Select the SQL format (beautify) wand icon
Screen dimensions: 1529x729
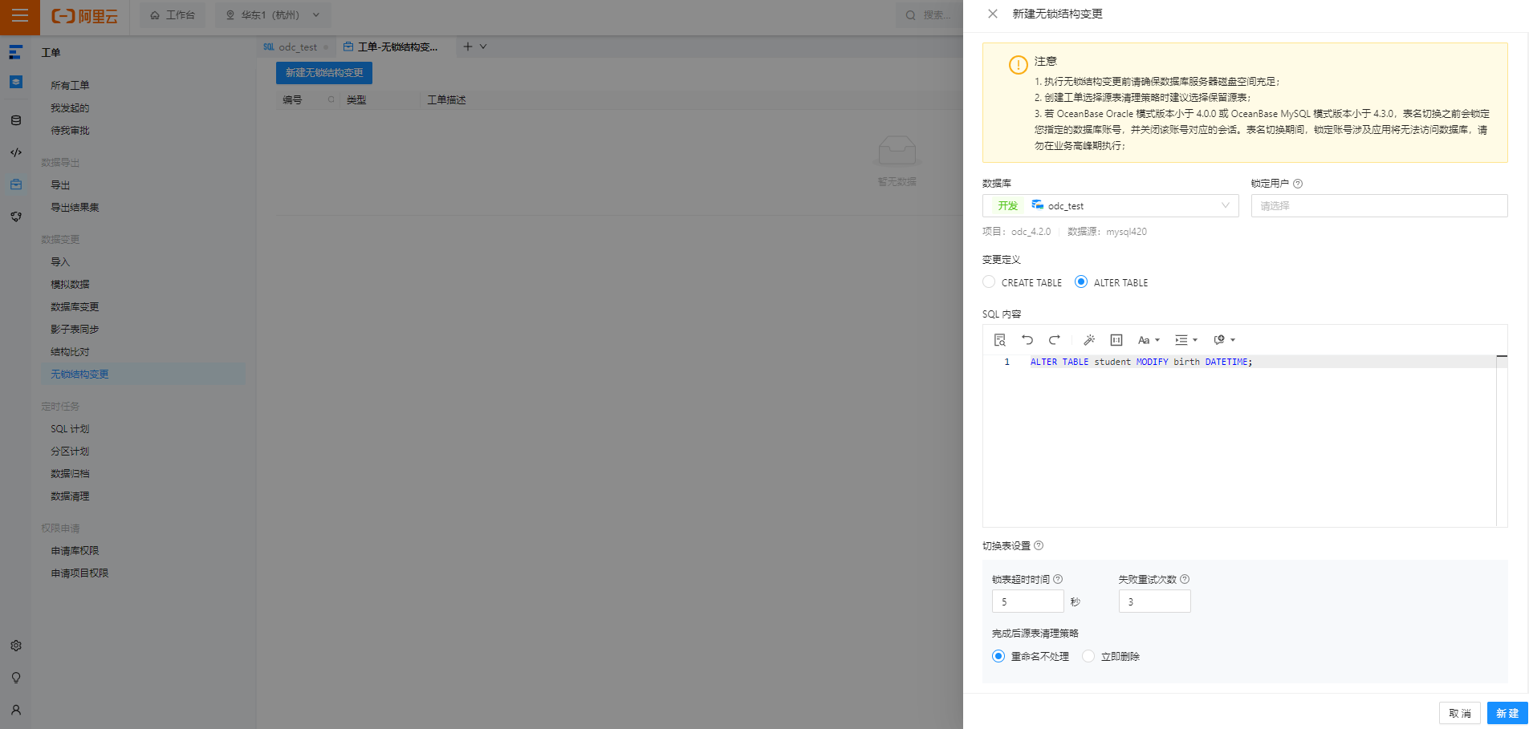1089,339
